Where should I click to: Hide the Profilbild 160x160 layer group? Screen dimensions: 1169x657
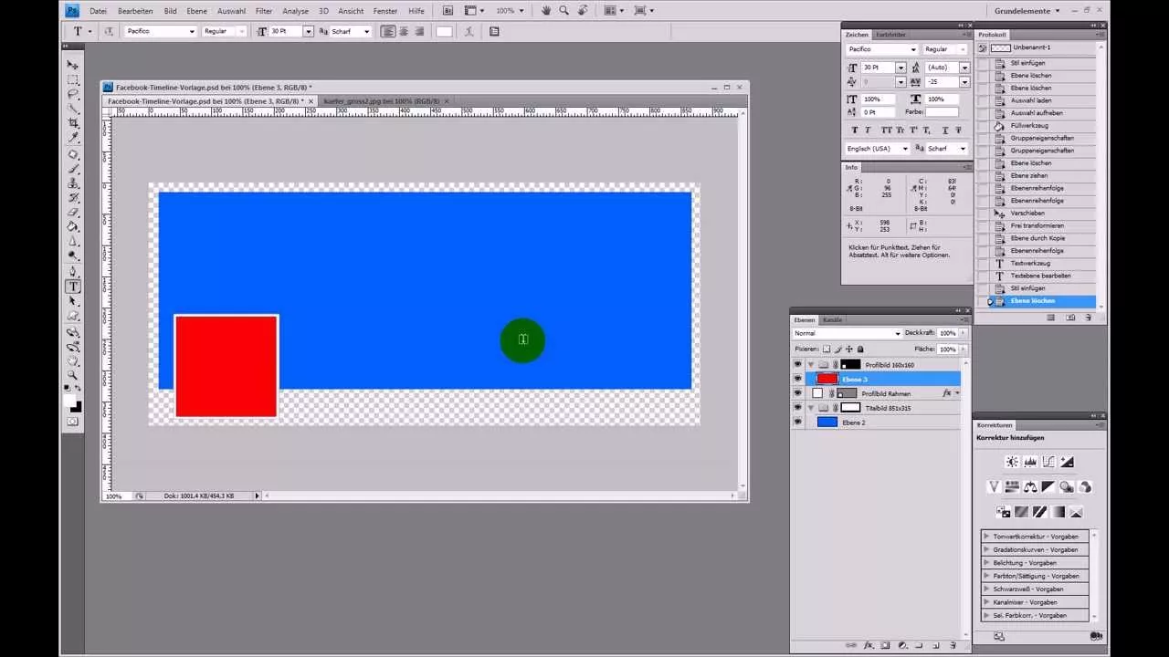point(798,364)
